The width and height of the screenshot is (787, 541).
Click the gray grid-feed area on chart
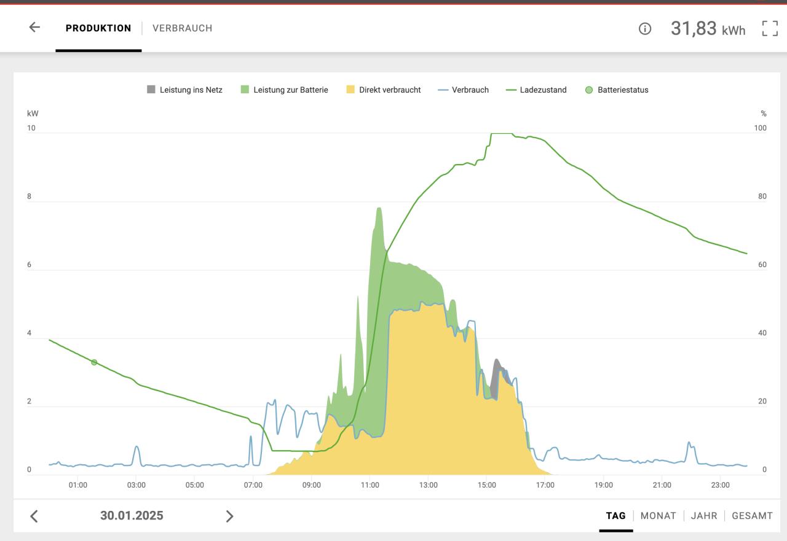pos(495,376)
